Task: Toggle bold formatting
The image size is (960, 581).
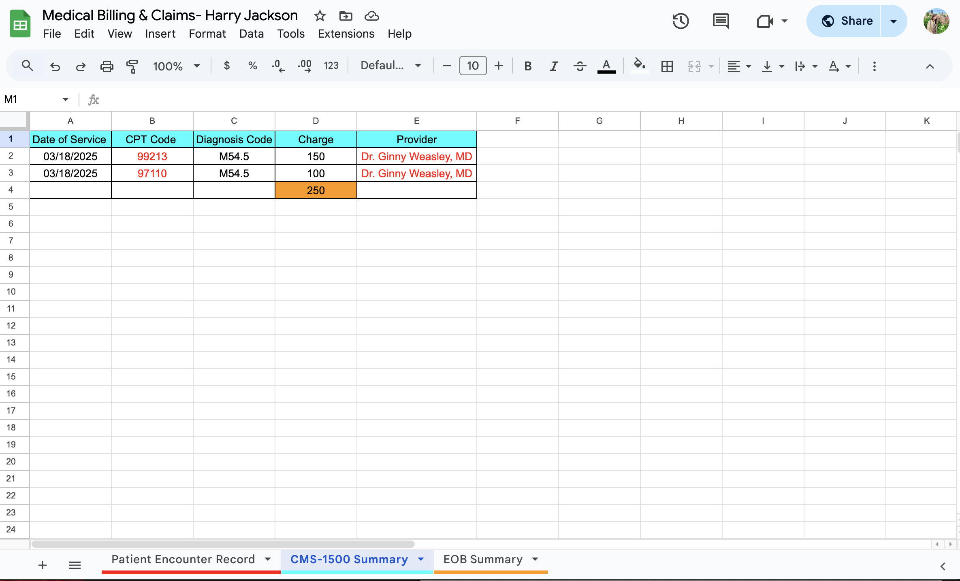Action: tap(527, 66)
